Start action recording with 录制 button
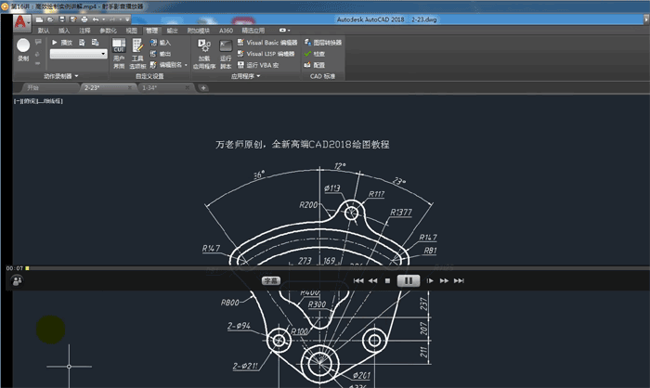 point(23,50)
